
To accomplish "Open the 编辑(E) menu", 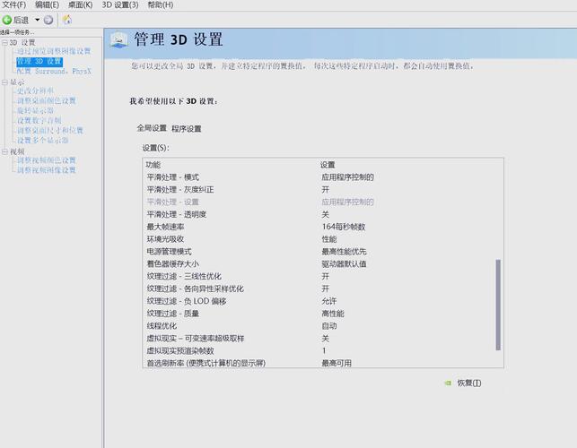I will (47, 4).
